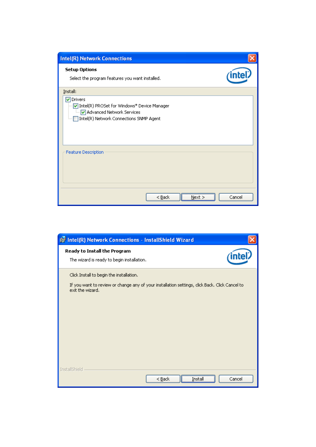316x447 pixels.
Task: Go Back from Ready to Install screen
Action: (163, 379)
